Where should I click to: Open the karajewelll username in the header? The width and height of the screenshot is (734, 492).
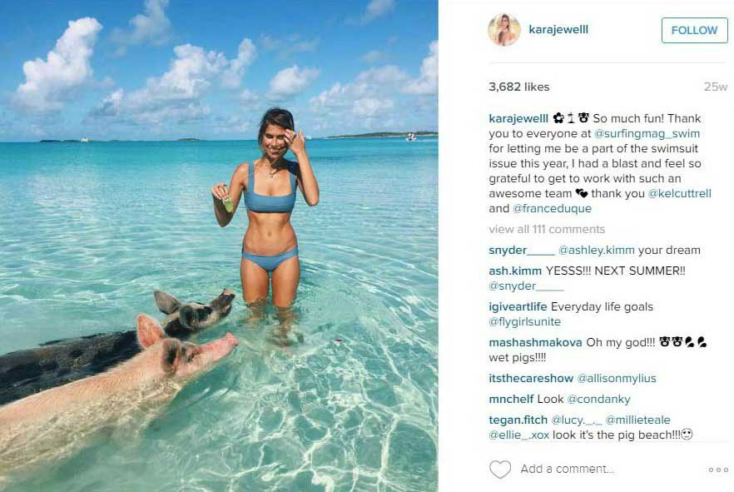tap(558, 29)
